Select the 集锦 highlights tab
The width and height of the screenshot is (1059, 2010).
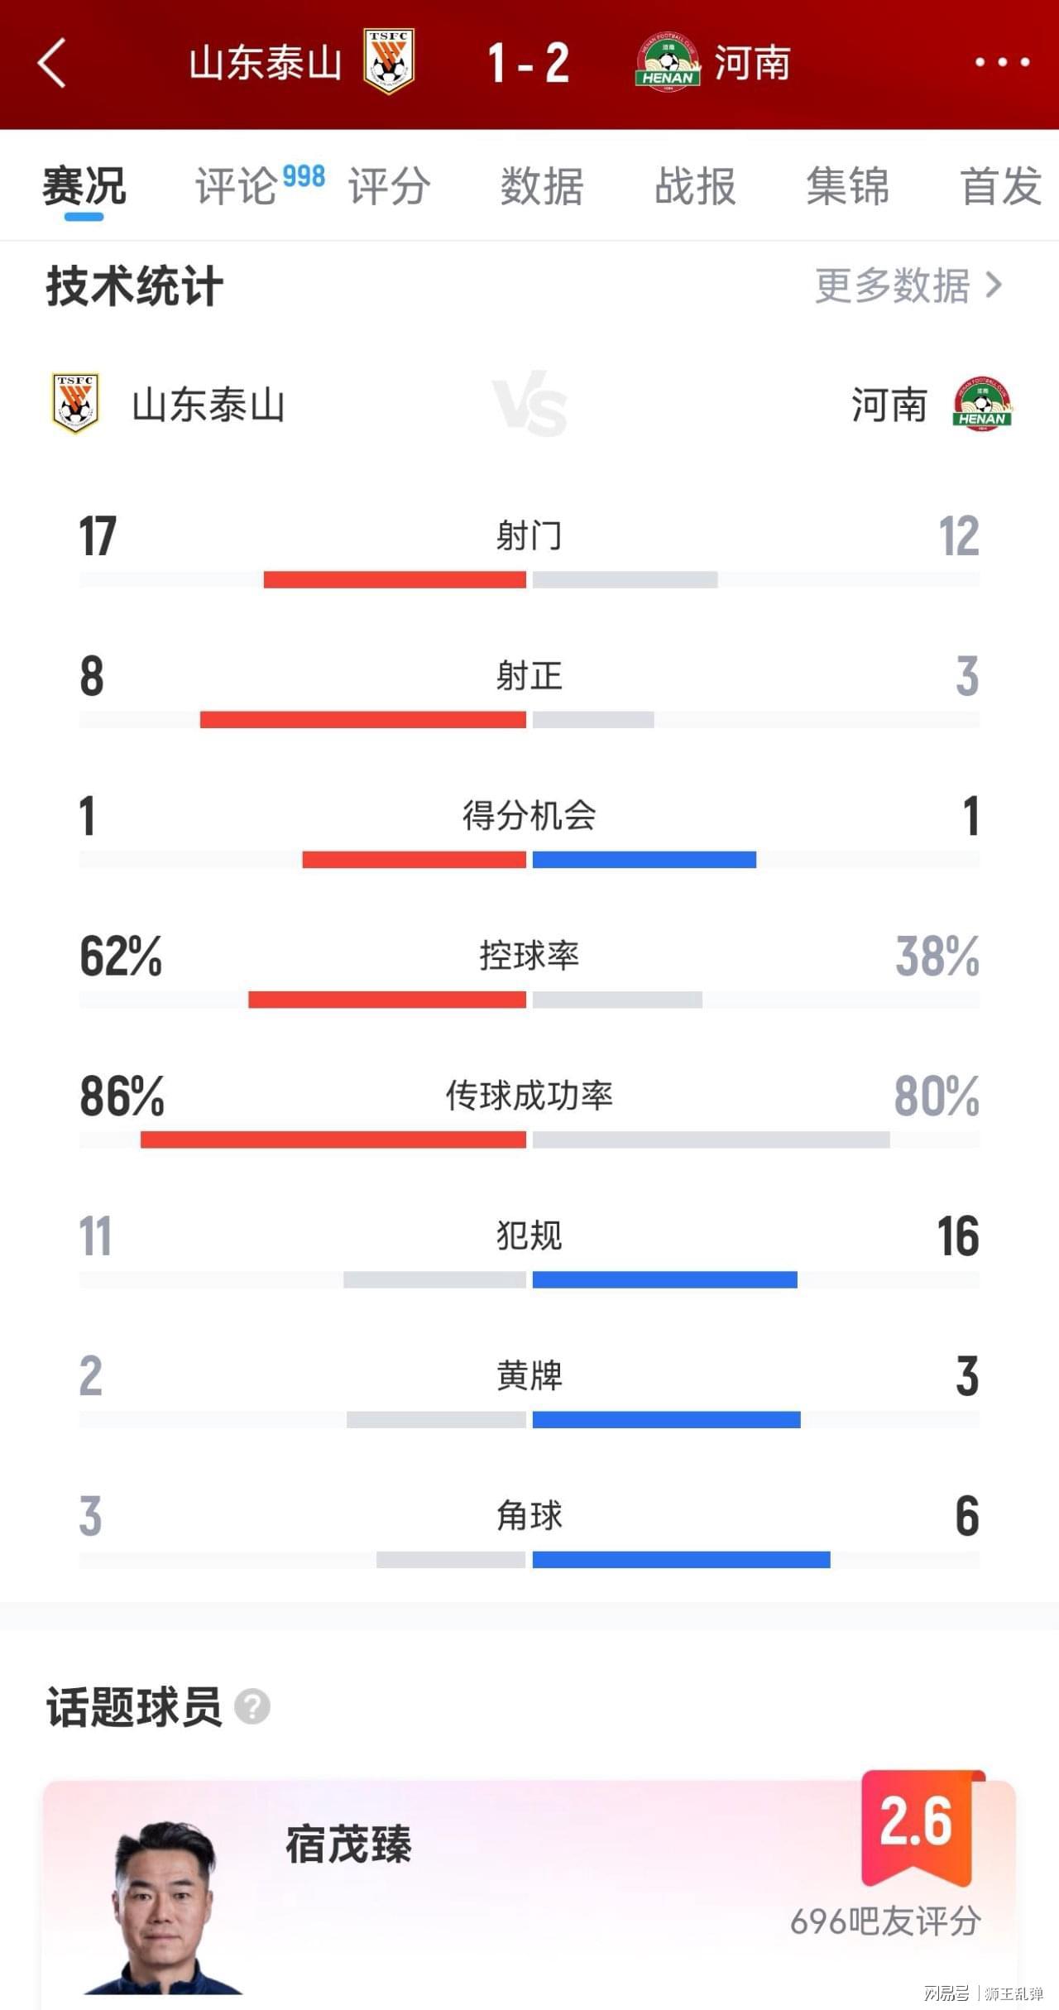tap(848, 185)
